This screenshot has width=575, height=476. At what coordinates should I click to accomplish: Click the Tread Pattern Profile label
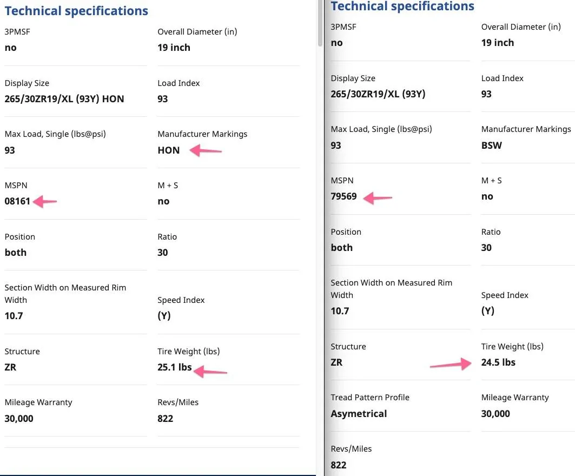click(x=370, y=398)
